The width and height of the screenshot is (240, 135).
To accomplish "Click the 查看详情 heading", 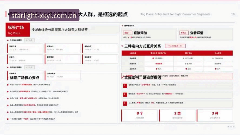I will (x=197, y=33).
